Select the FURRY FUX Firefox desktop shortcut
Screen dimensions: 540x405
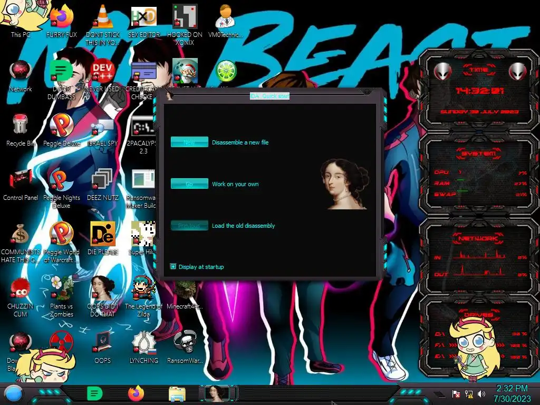[62, 21]
